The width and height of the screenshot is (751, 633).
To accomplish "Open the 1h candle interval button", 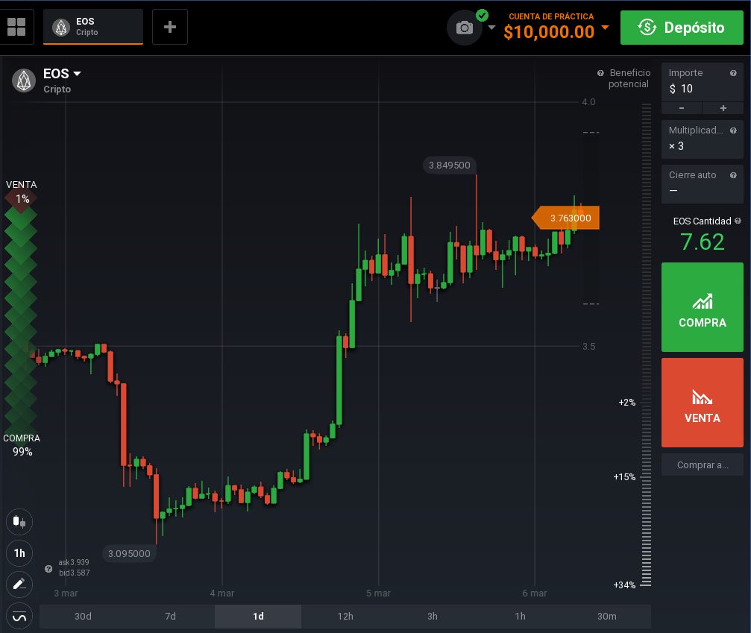I will point(19,553).
